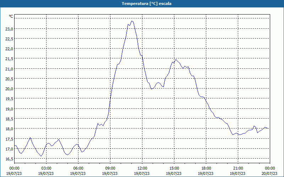Click the 06:00 19/07/23 x-axis label
Screen dimensions: 284x177
click(x=78, y=171)
